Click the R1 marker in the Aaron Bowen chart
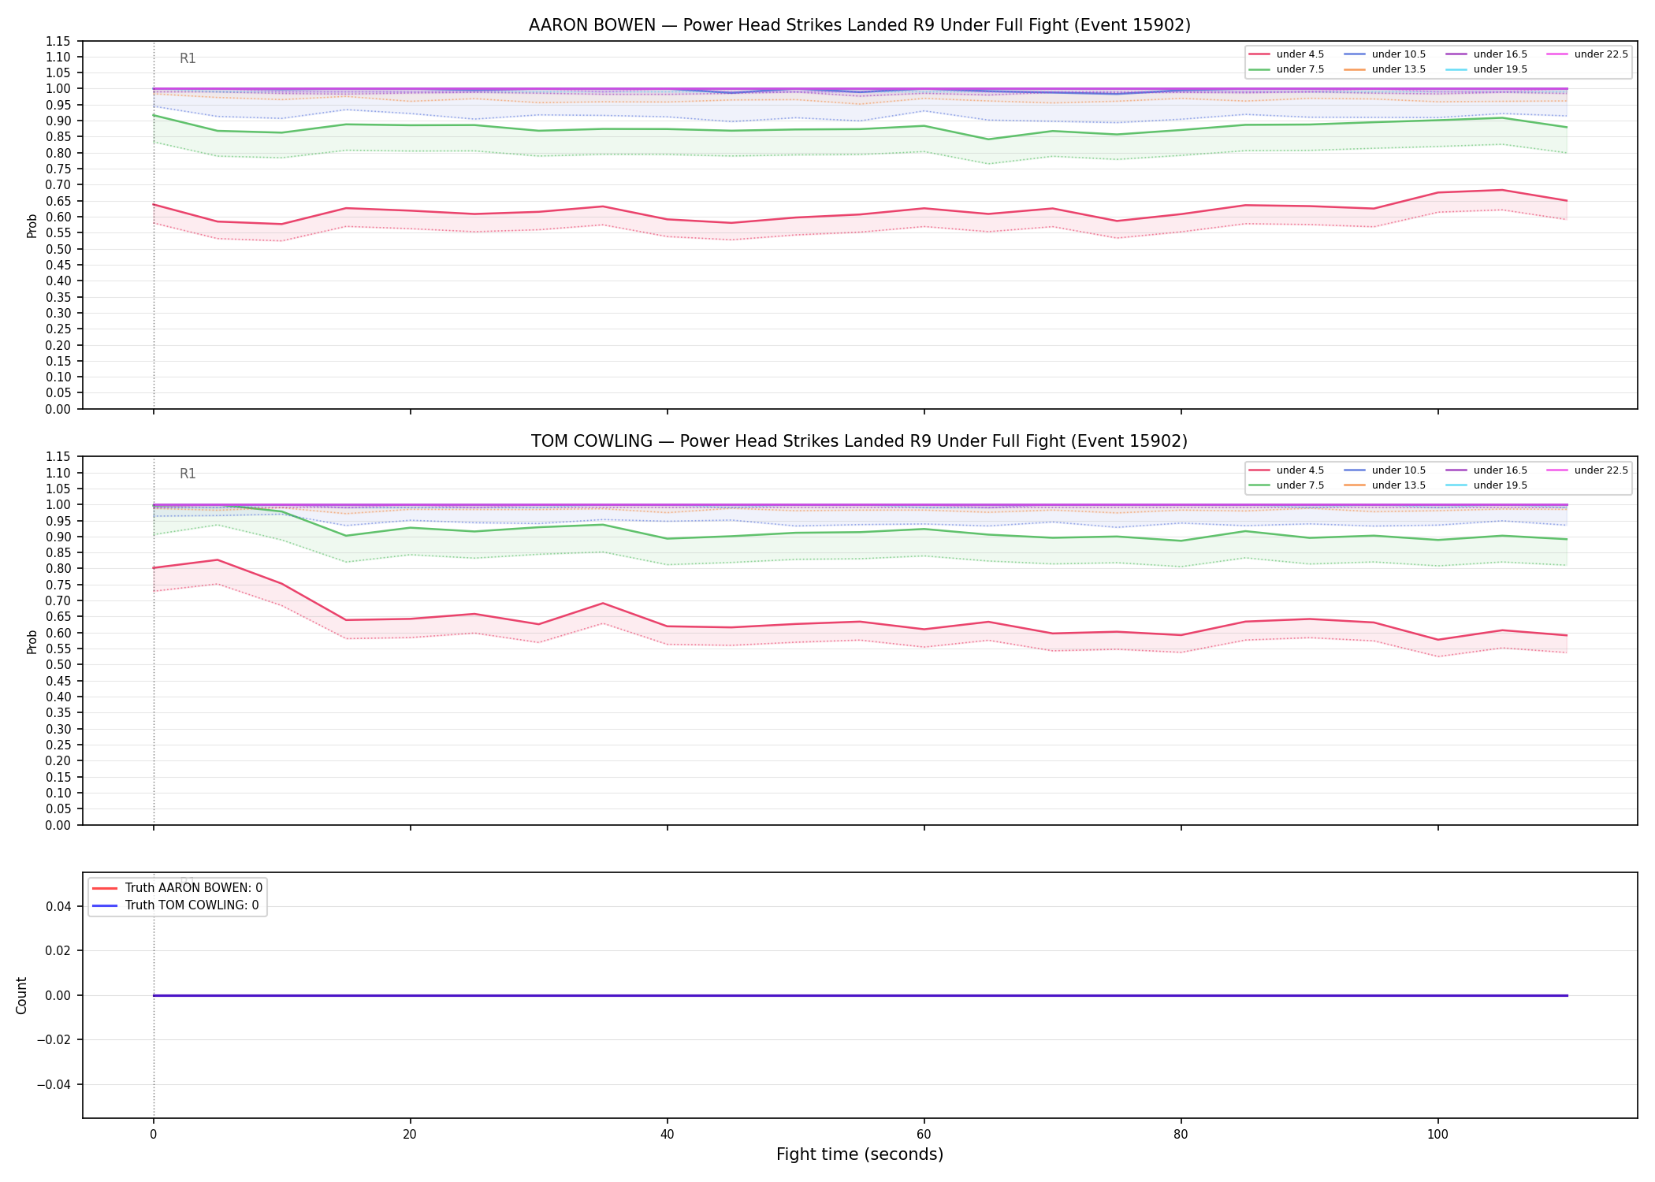 [188, 58]
